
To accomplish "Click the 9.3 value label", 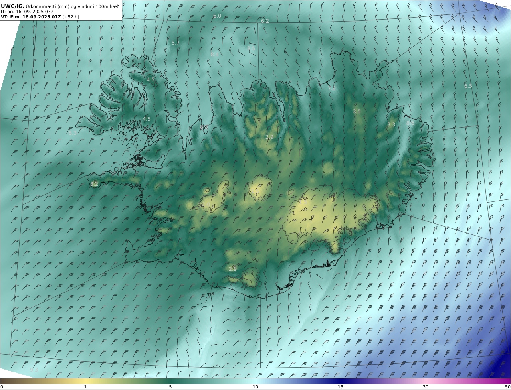I will coord(34,370).
